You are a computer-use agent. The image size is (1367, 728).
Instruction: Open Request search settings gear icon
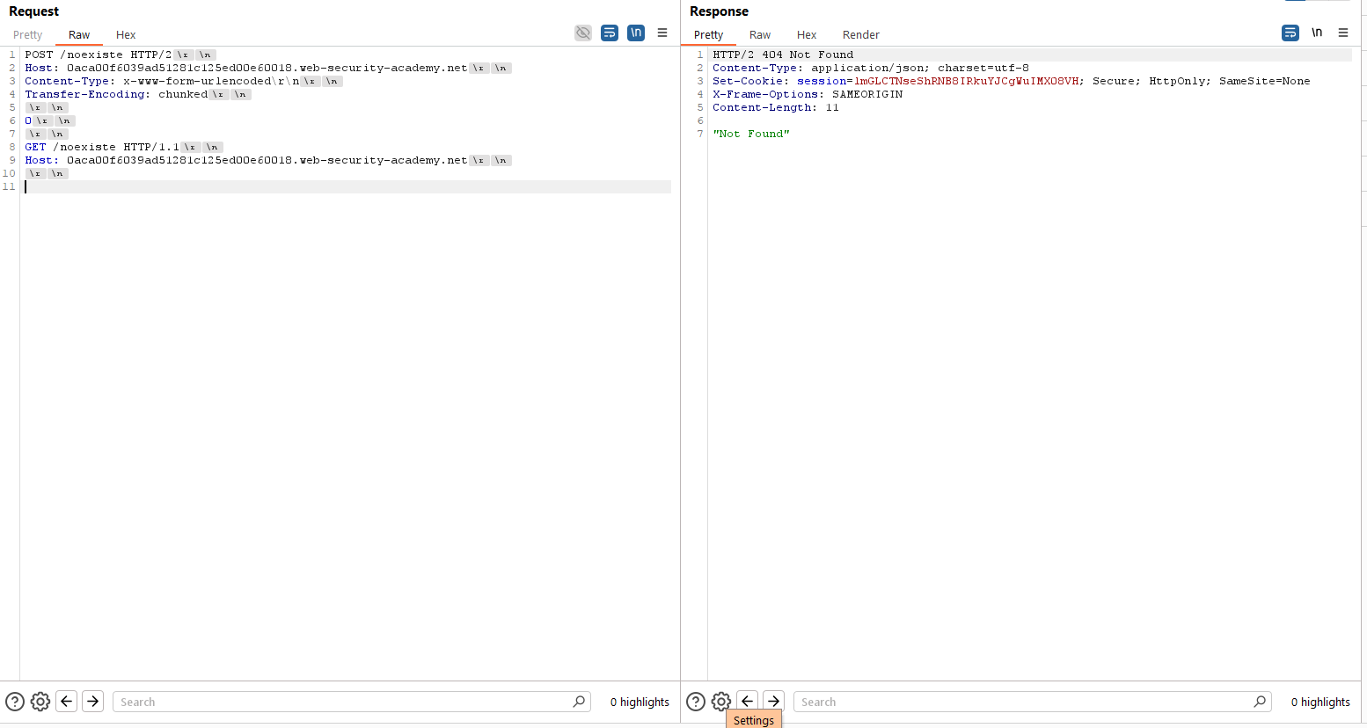tap(40, 702)
